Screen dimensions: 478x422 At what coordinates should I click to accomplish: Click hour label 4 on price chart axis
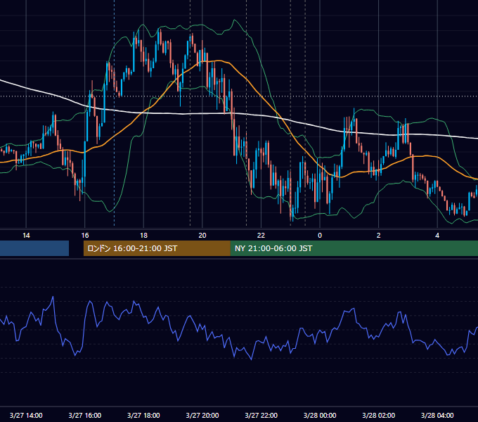tap(437, 236)
